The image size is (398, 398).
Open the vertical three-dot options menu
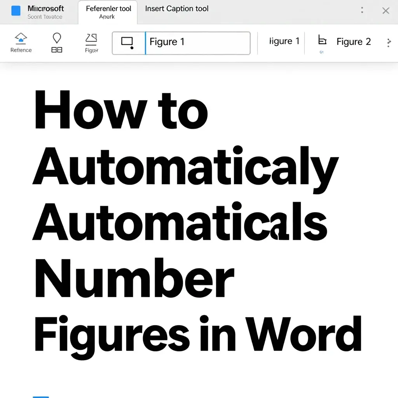tap(362, 10)
